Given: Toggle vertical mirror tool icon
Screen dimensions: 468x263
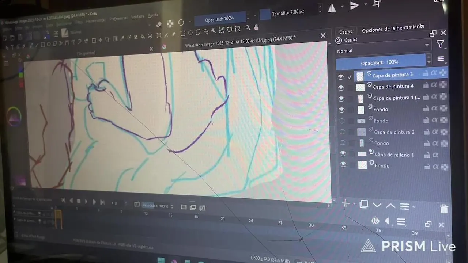Looking at the screenshot, I should tap(354, 5).
